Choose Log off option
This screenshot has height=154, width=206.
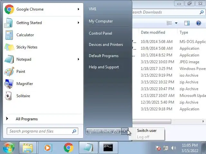tap(143, 137)
